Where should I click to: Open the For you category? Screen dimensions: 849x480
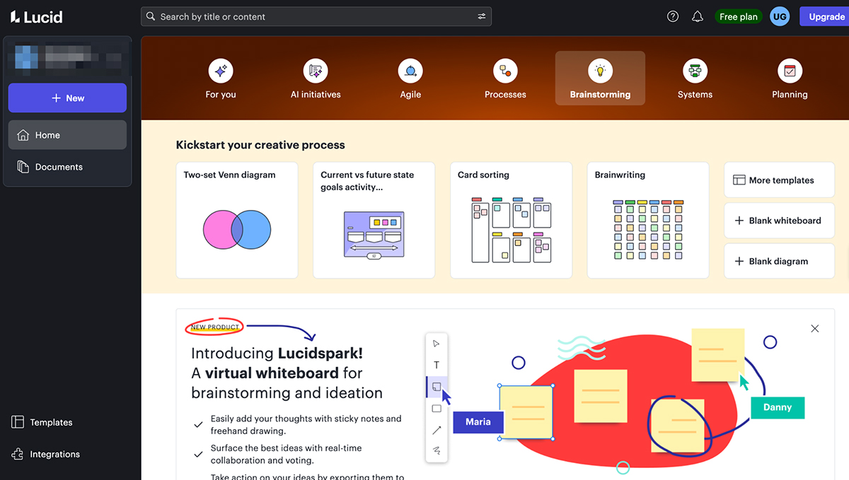coord(220,78)
